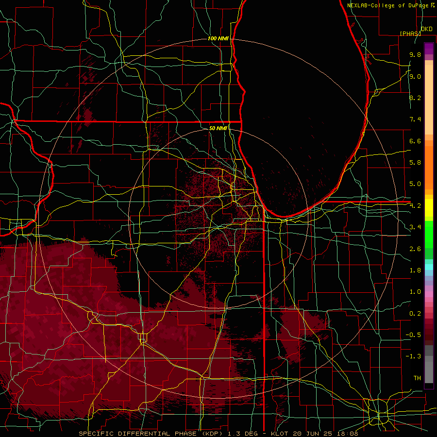Pick the light peach band of the color scale
Image resolution: width=437 pixels, height=437 pixels.
coord(429,100)
